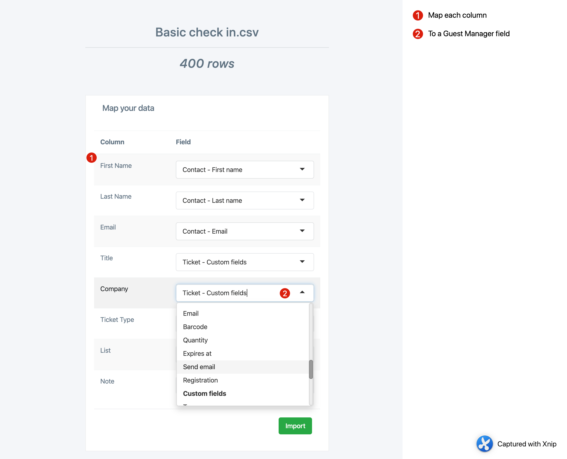
Task: Expand the Email field dropdown
Action: click(303, 231)
